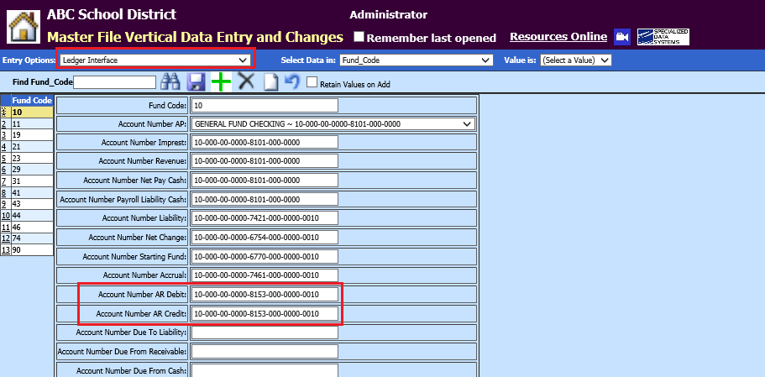Enable Remember last opened checkbox

point(359,37)
